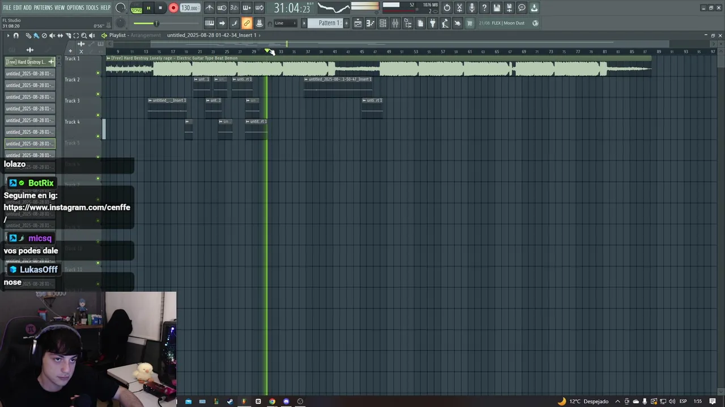Select the '[Free] Hard Destroy L...' clip in picker
Image resolution: width=725 pixels, height=407 pixels.
point(29,62)
